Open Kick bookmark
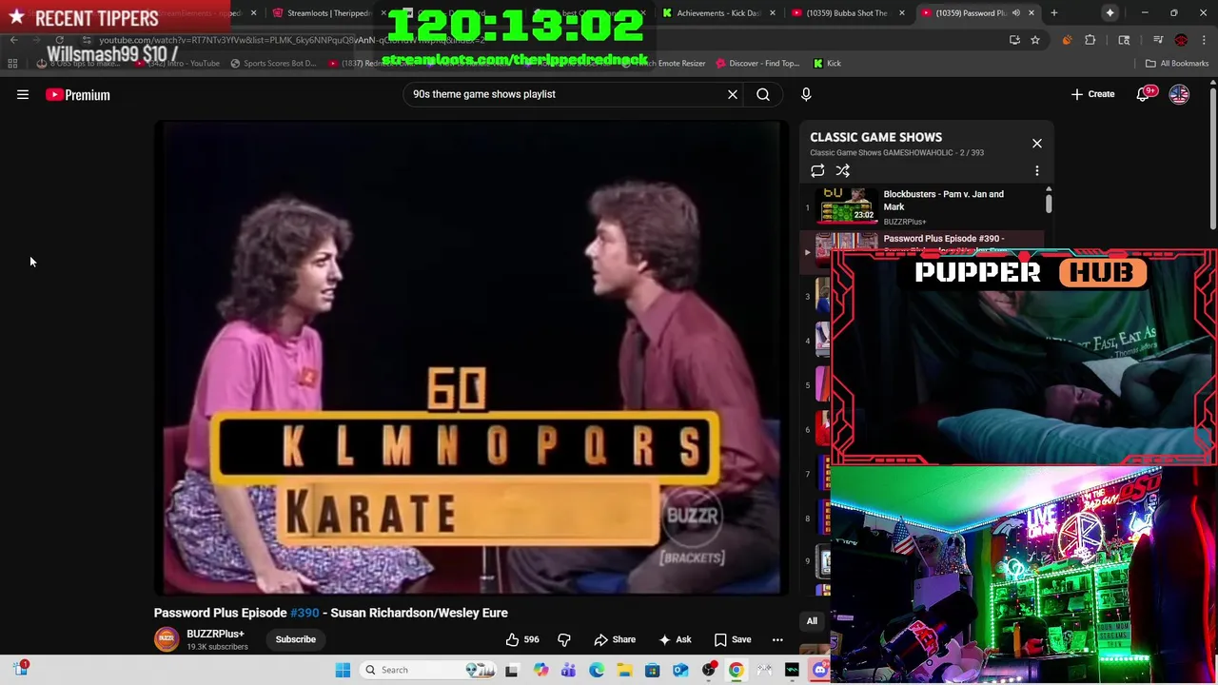 [x=827, y=64]
